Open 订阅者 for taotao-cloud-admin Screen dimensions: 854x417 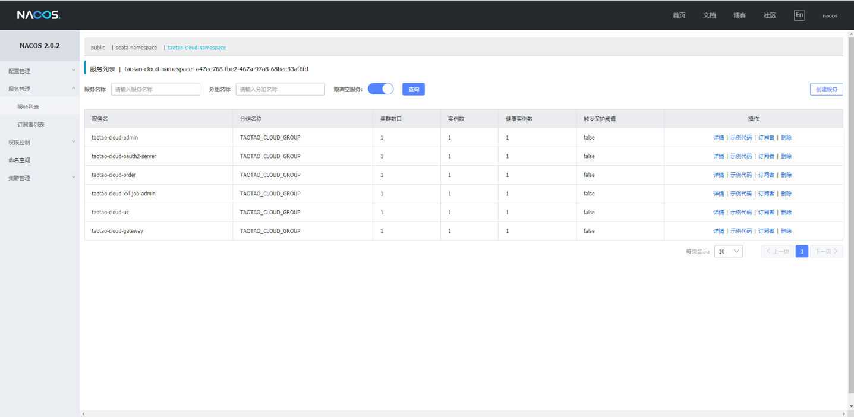[x=767, y=138]
